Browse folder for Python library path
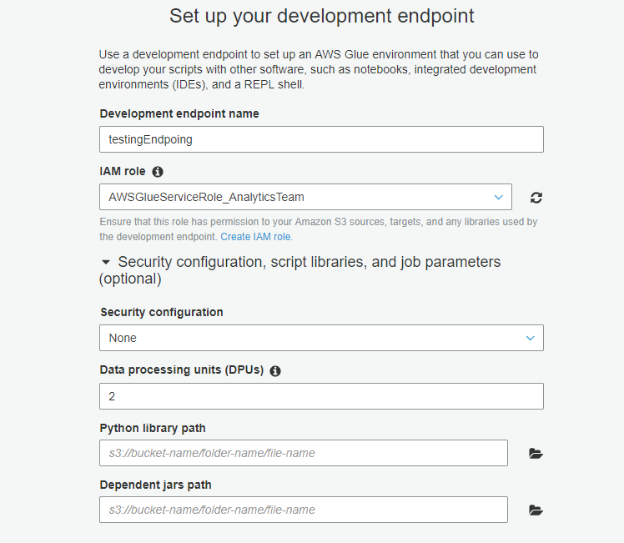Screen dimensions: 624x543 [x=536, y=453]
